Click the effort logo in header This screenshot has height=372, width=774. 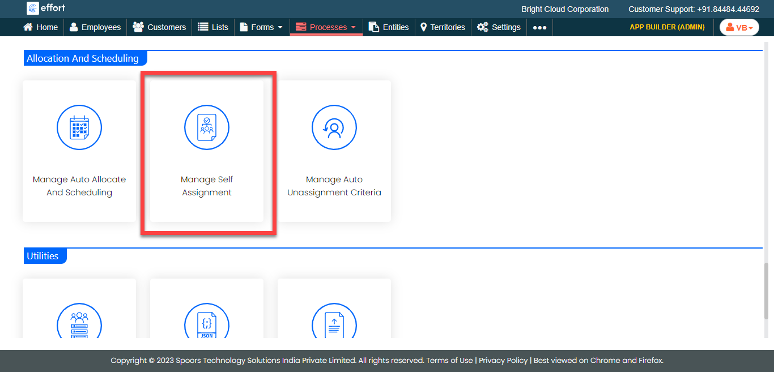[46, 8]
